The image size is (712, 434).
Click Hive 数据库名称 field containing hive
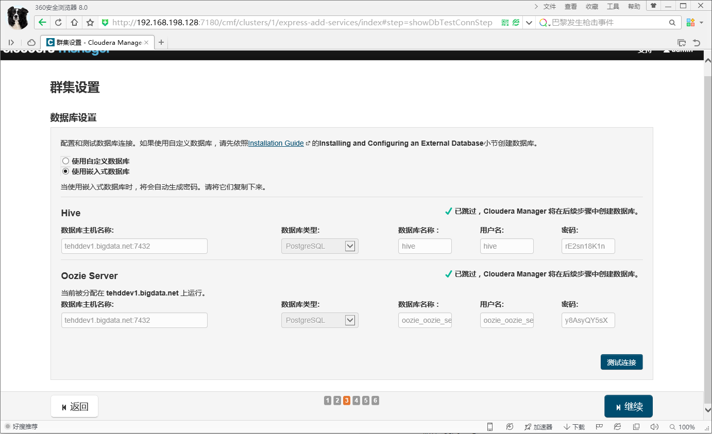pos(425,246)
